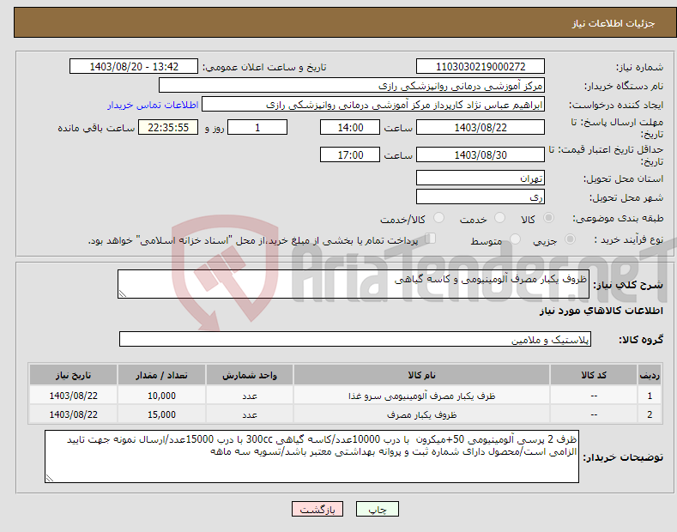Select the جزیی purchase type radio
Viewport: 677px width, 532px height.
pos(570,239)
